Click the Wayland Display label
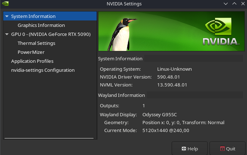This screenshot has width=247, height=155. [118, 115]
